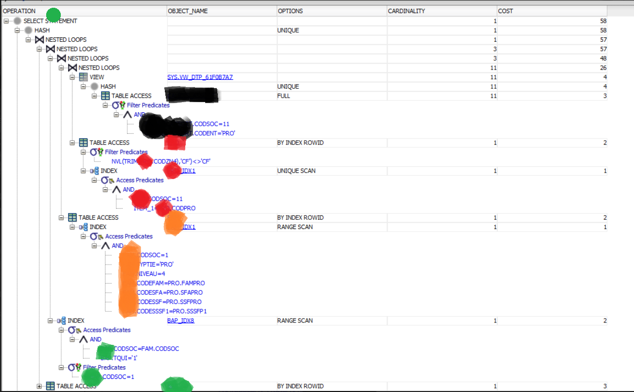Click the OBJECT_NAME column header

pyautogui.click(x=221, y=11)
